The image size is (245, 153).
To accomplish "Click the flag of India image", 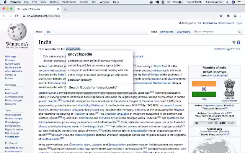I will point(204,89).
